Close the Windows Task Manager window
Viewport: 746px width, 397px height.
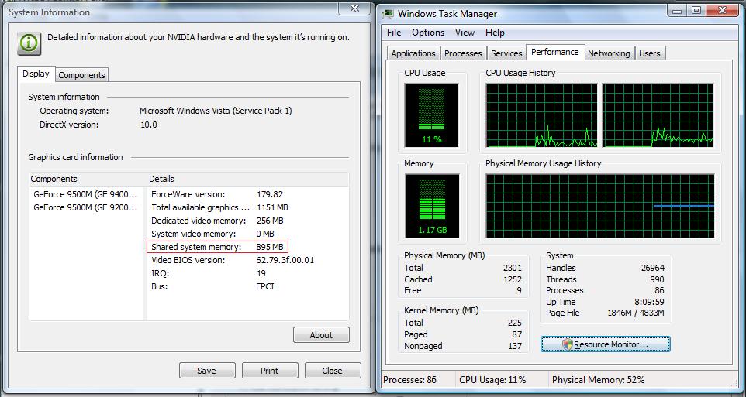[723, 10]
